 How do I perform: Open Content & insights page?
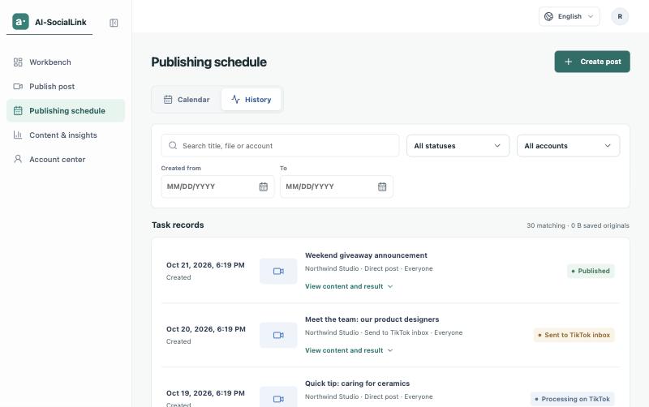[66, 135]
